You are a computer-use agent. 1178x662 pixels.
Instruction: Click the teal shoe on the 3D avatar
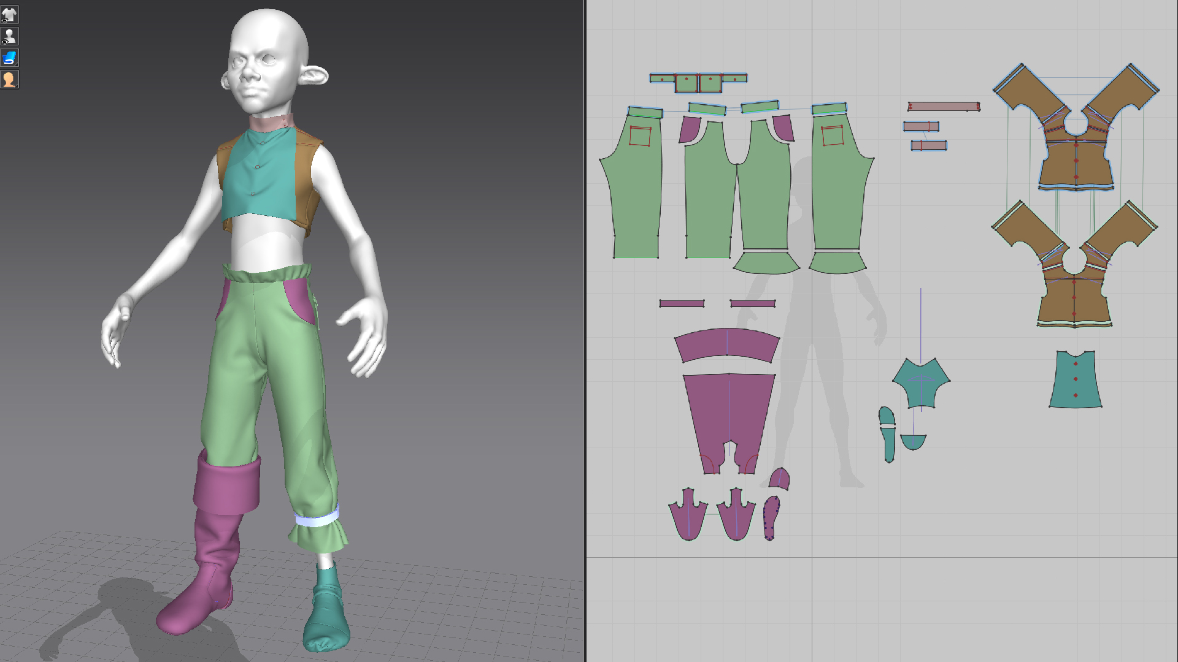(326, 613)
